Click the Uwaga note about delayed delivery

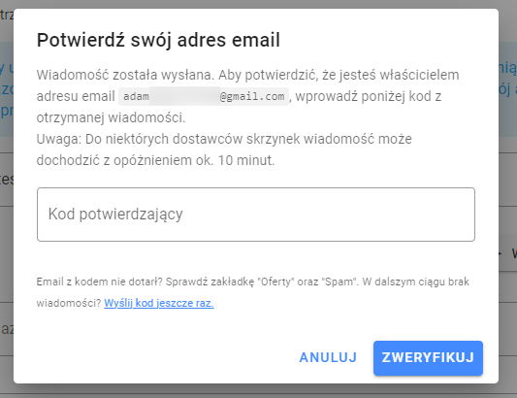click(x=224, y=149)
